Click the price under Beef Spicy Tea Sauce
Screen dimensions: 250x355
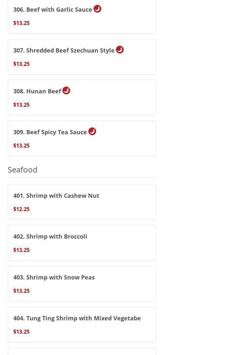pos(21,146)
